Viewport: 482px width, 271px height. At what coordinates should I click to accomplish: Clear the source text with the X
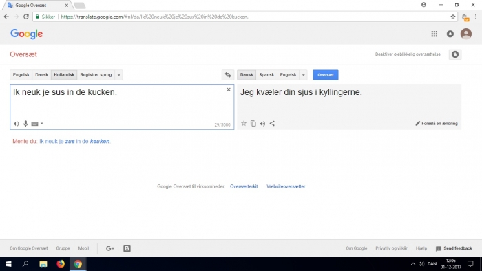[x=229, y=89]
